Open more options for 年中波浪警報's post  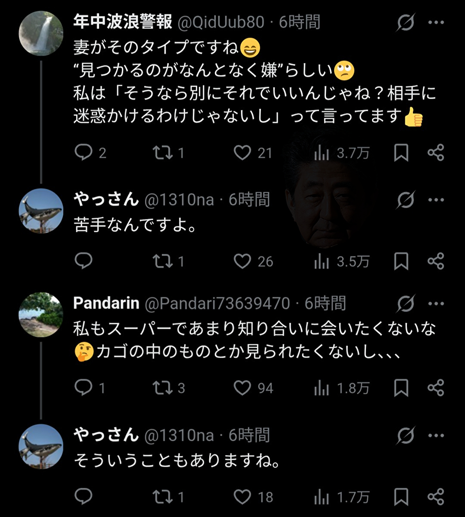436,22
